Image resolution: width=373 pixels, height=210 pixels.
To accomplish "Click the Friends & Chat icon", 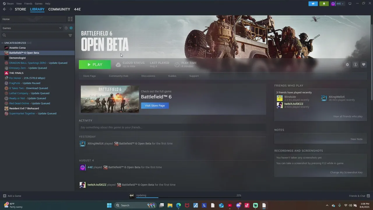I will tap(368, 196).
